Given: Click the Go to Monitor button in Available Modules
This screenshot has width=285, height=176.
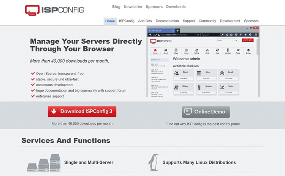Looking at the screenshot, I should pos(206,93).
